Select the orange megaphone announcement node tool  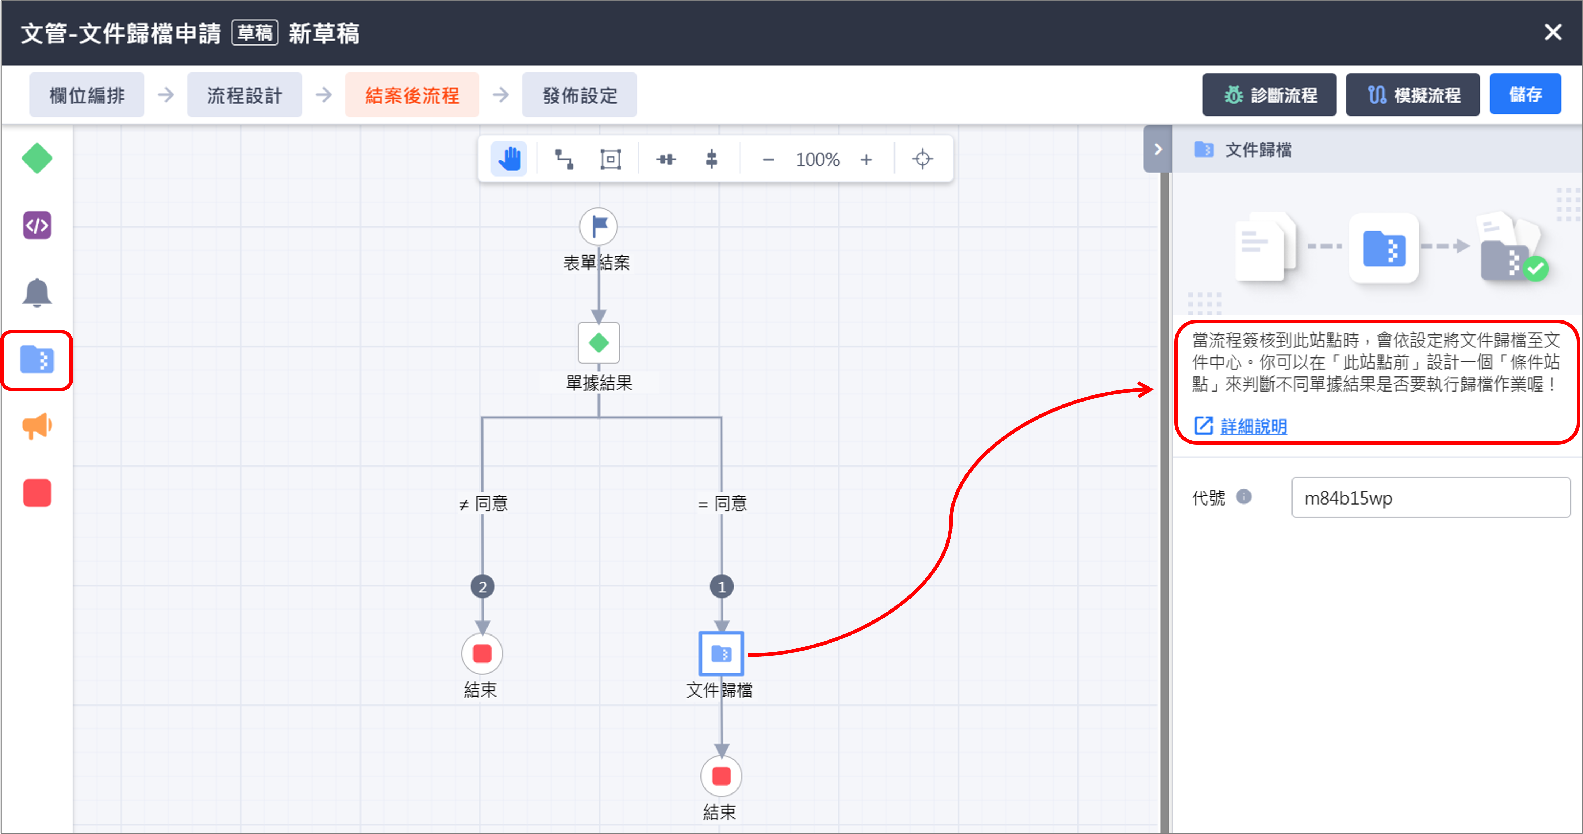[37, 426]
